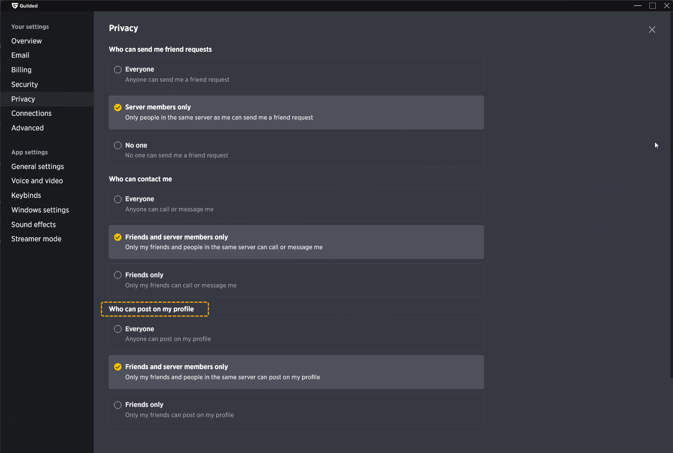Click 'Who can contact me' heading
The width and height of the screenshot is (673, 453).
coord(140,179)
